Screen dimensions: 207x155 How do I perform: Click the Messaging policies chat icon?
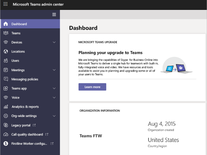[x=5, y=79]
